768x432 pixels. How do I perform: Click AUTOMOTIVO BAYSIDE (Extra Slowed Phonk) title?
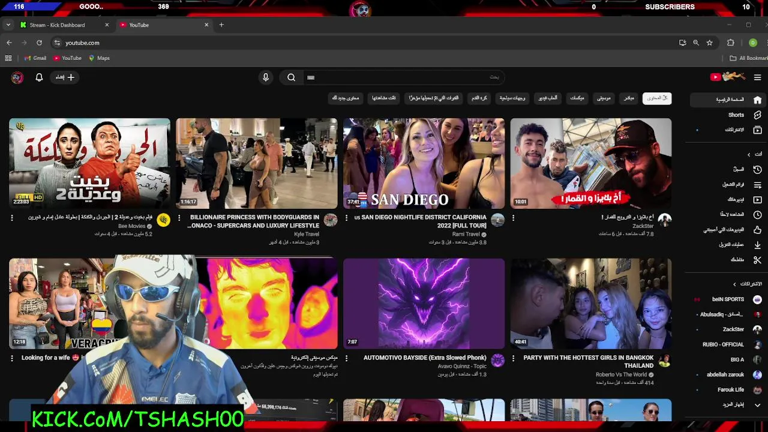[425, 358]
